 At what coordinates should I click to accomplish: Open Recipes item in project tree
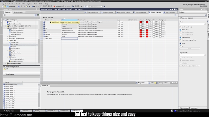tap(13, 47)
